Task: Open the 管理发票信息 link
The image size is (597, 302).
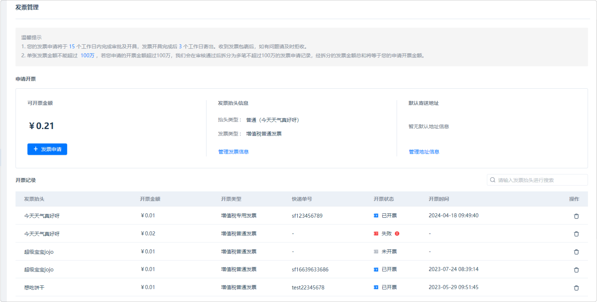Action: [233, 152]
